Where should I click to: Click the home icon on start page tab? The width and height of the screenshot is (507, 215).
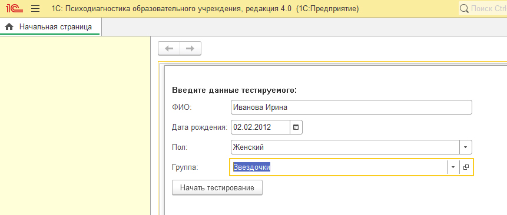pyautogui.click(x=9, y=27)
